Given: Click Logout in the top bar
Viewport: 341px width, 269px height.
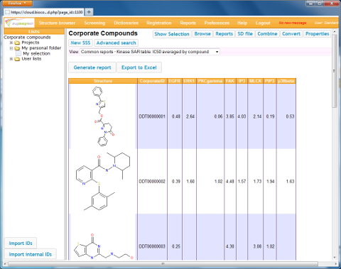Looking at the screenshot, I should tap(263, 23).
